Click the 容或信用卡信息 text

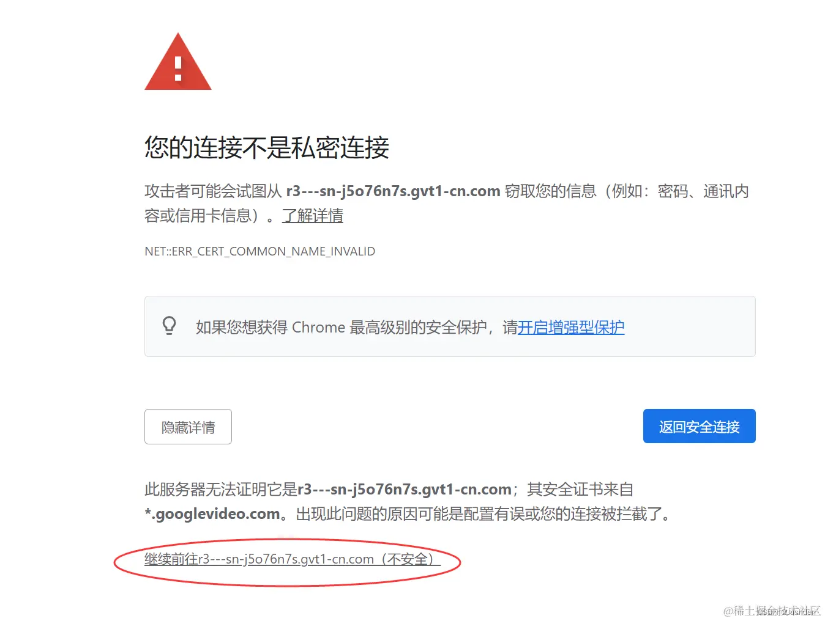198,216
